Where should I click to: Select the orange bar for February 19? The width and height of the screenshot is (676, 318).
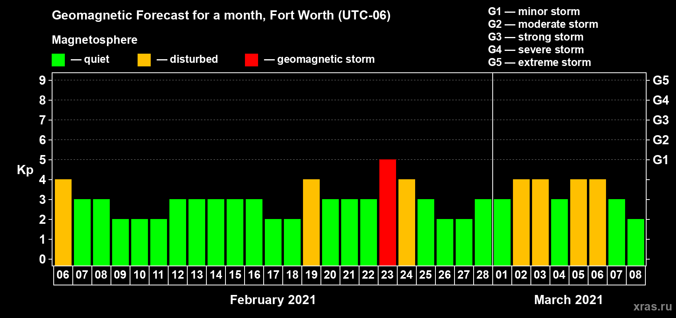(311, 222)
